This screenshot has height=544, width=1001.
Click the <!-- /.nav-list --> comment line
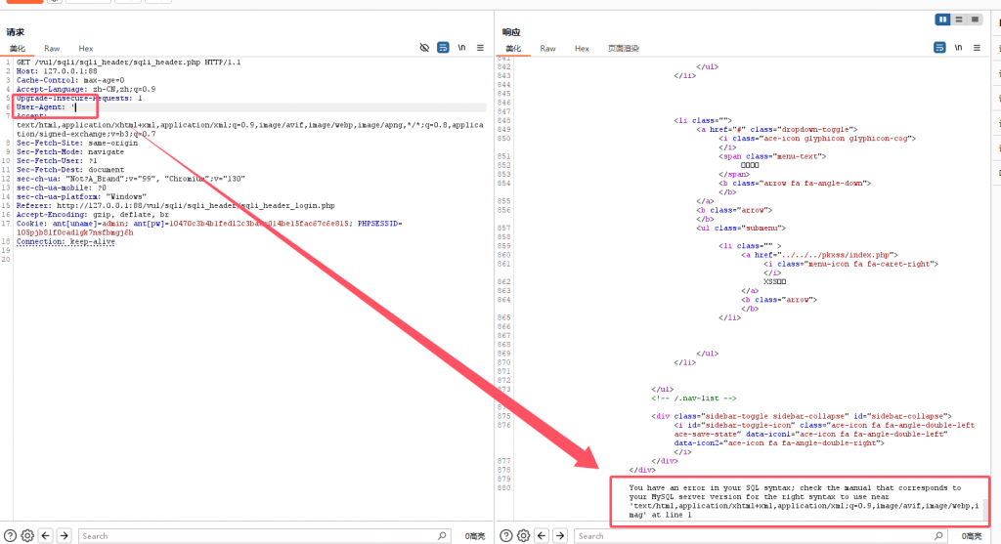pyautogui.click(x=694, y=398)
